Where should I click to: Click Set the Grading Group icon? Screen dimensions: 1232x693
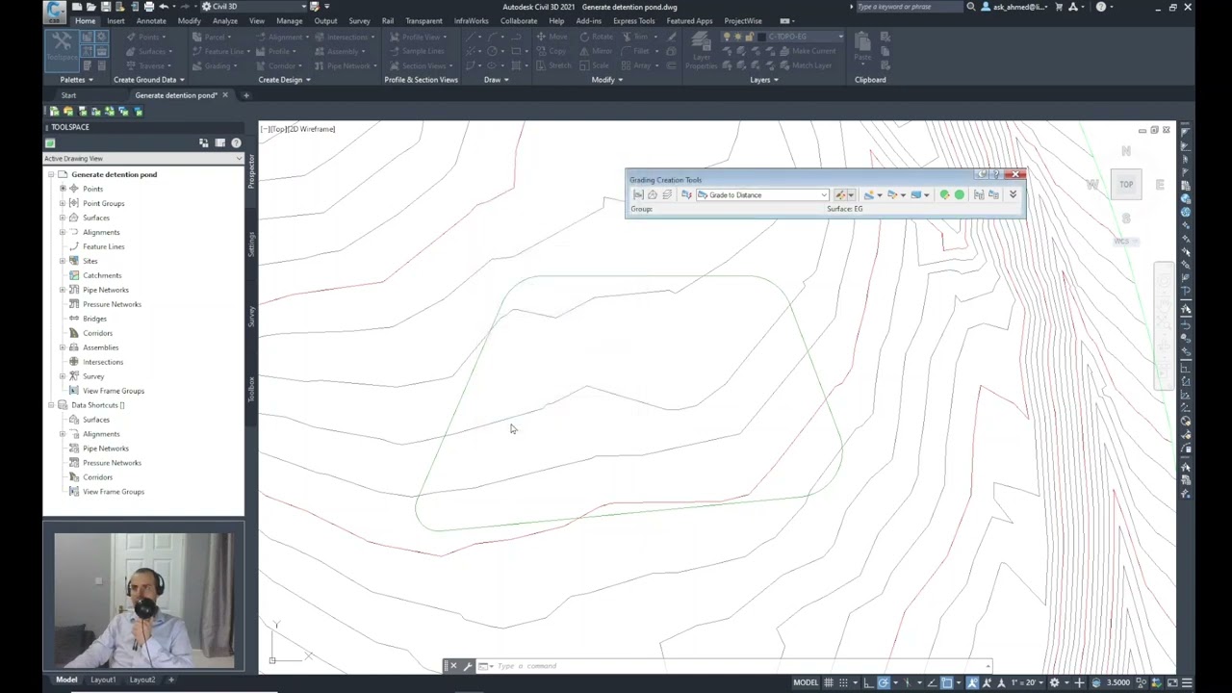tap(638, 195)
